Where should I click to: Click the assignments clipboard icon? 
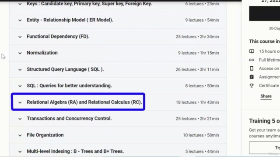(252, 77)
